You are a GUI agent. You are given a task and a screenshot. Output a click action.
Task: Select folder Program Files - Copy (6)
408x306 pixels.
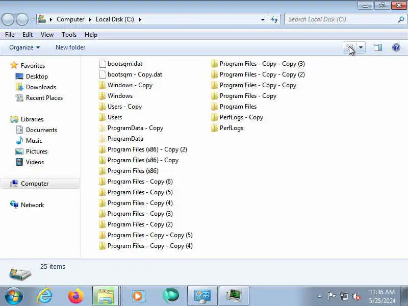click(140, 182)
